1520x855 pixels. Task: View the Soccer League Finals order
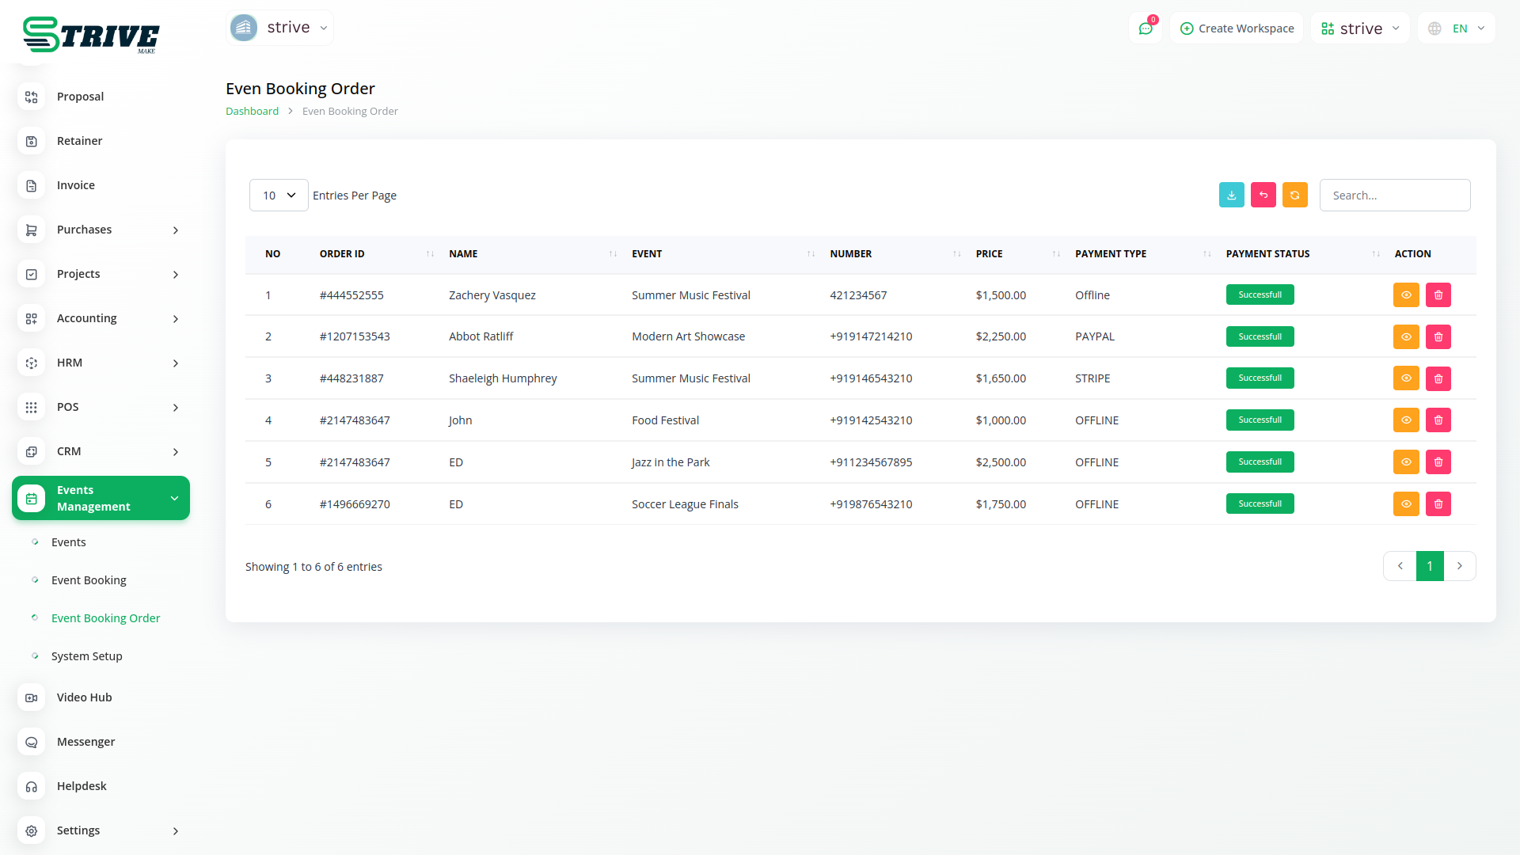1405,504
